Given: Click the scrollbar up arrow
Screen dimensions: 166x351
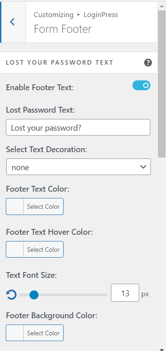Looking at the screenshot, I should click(x=162, y=6).
